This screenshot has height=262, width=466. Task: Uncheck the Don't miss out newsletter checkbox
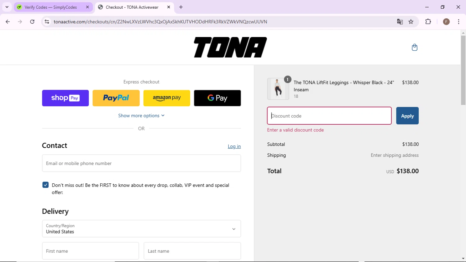(45, 185)
